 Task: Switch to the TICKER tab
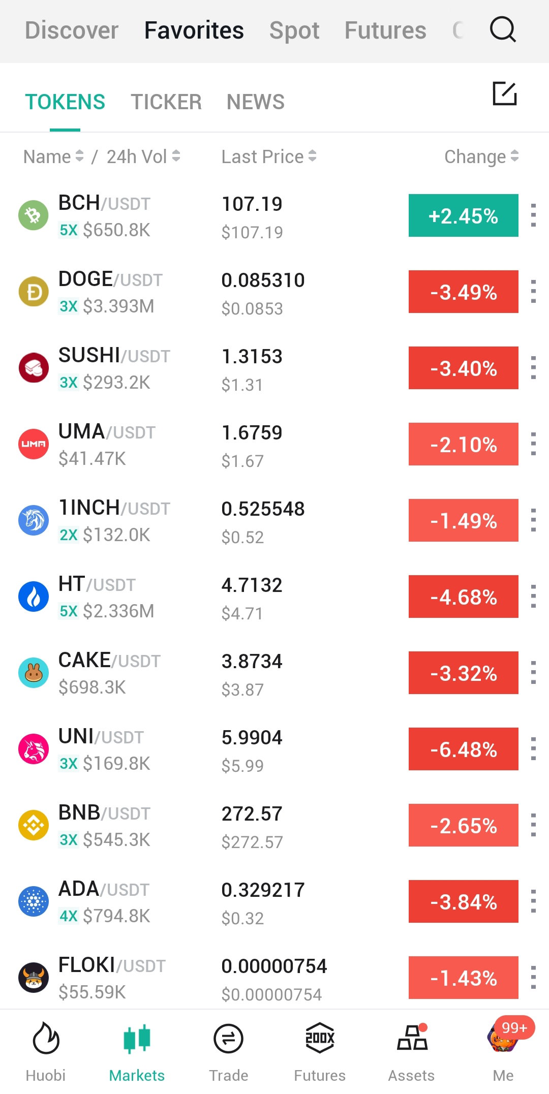click(166, 102)
